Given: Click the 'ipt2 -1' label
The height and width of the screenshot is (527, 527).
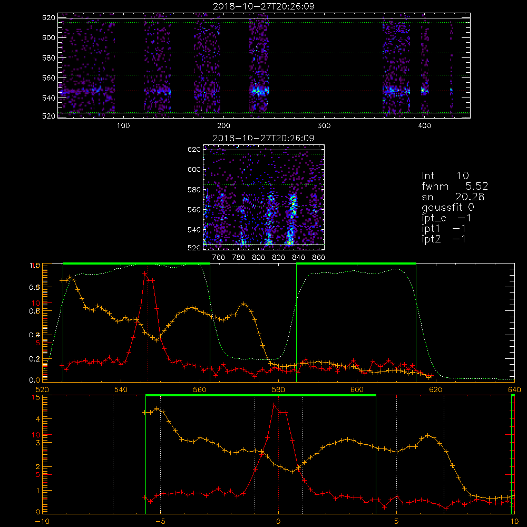Looking at the screenshot, I should tap(444, 239).
